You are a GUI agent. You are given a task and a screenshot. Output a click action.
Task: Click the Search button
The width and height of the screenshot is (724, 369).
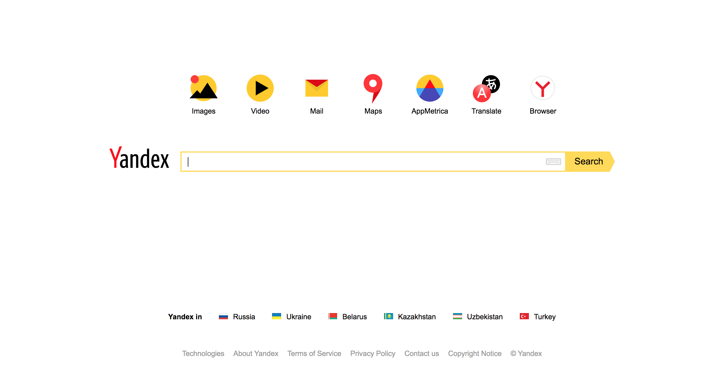coord(588,161)
